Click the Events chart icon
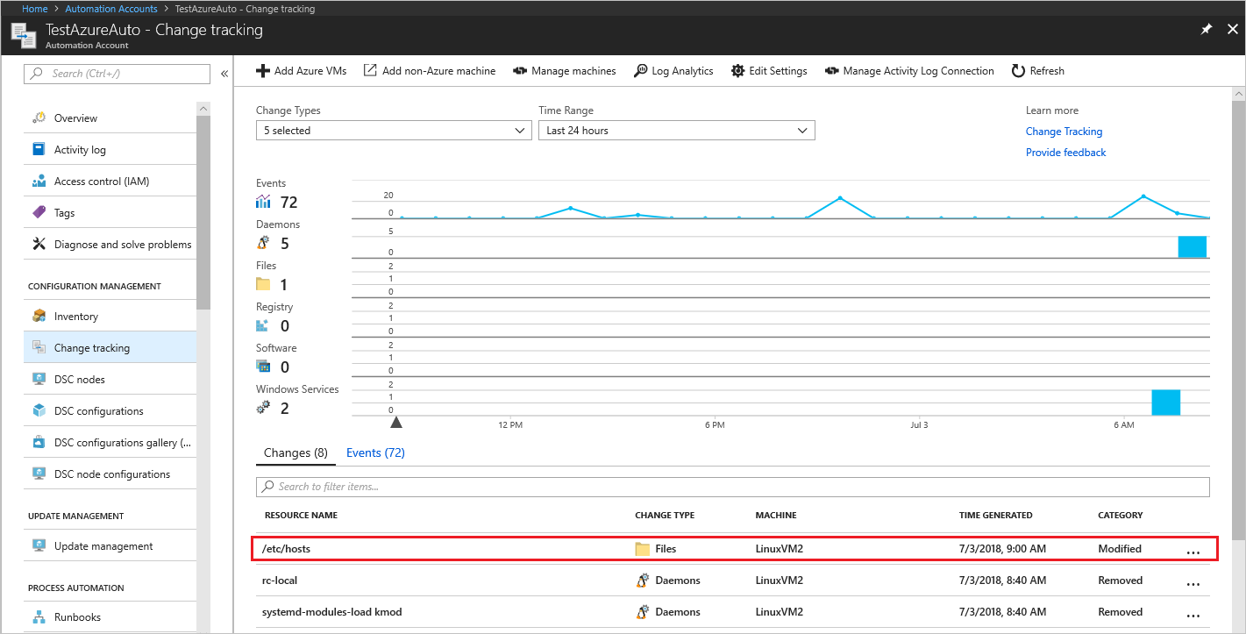Image resolution: width=1246 pixels, height=634 pixels. tap(263, 202)
